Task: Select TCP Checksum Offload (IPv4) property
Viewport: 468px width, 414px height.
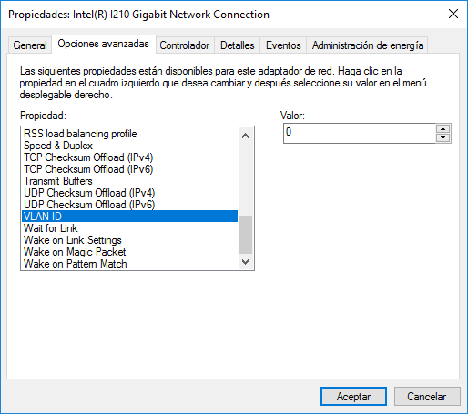Action: point(130,157)
